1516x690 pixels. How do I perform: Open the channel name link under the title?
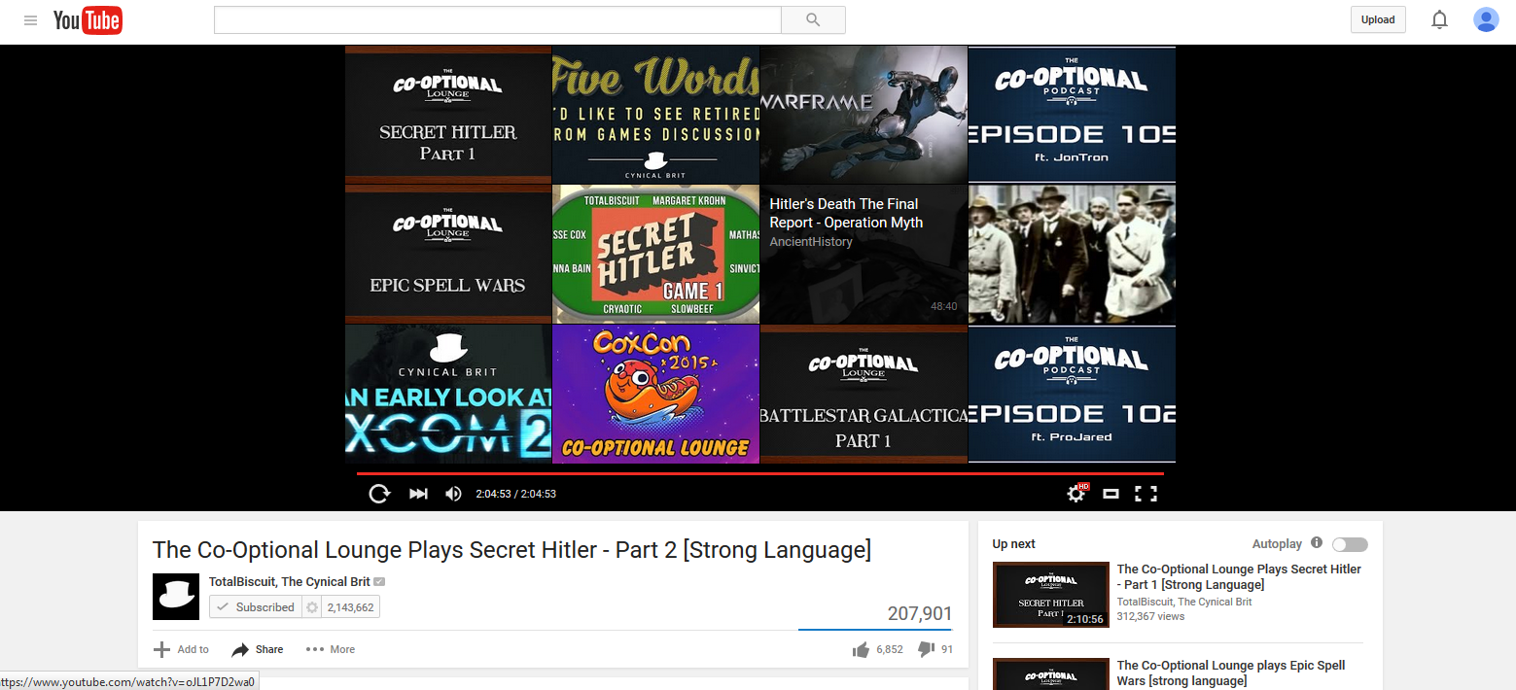point(290,581)
